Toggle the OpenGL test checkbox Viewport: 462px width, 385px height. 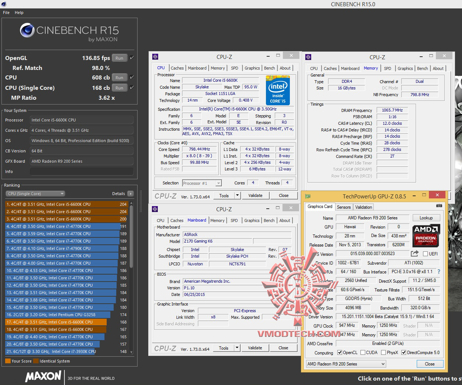[x=132, y=58]
